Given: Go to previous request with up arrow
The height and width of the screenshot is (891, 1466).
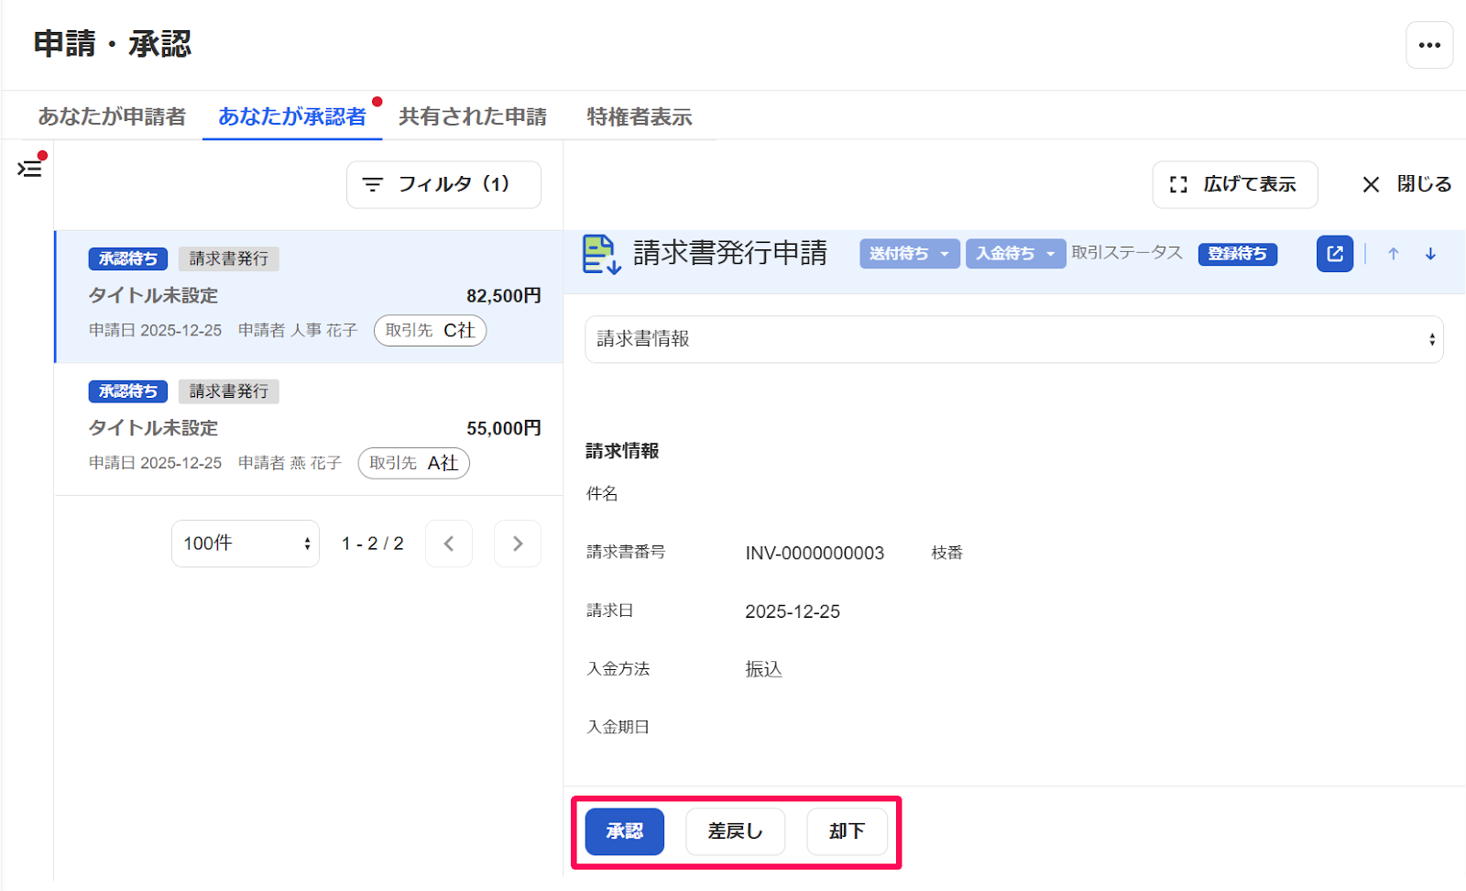Looking at the screenshot, I should pyautogui.click(x=1393, y=254).
